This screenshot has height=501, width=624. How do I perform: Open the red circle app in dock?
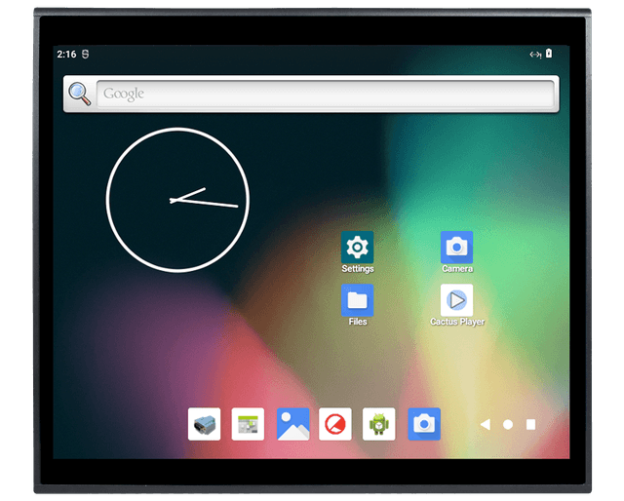coord(335,424)
